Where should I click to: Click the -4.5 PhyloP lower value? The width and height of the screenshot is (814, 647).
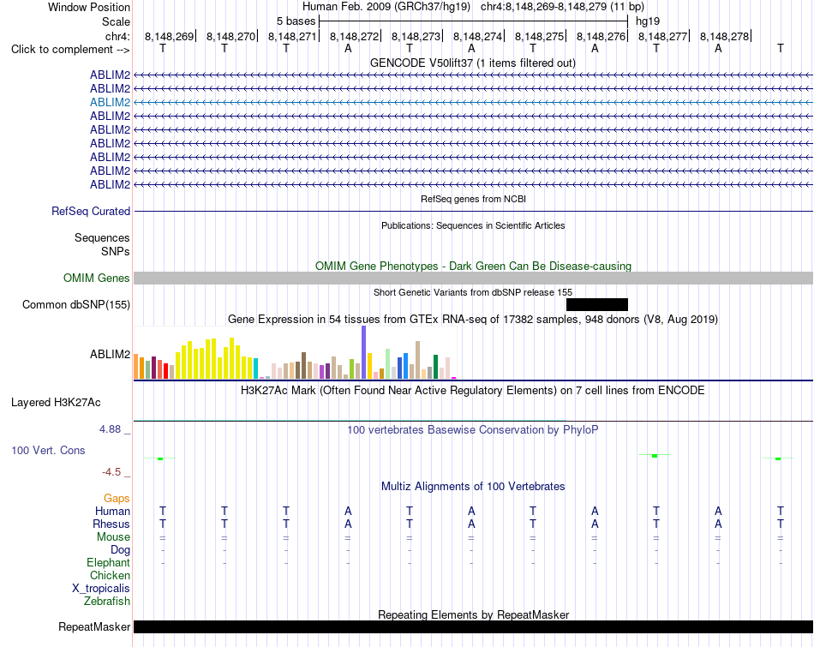click(x=111, y=472)
